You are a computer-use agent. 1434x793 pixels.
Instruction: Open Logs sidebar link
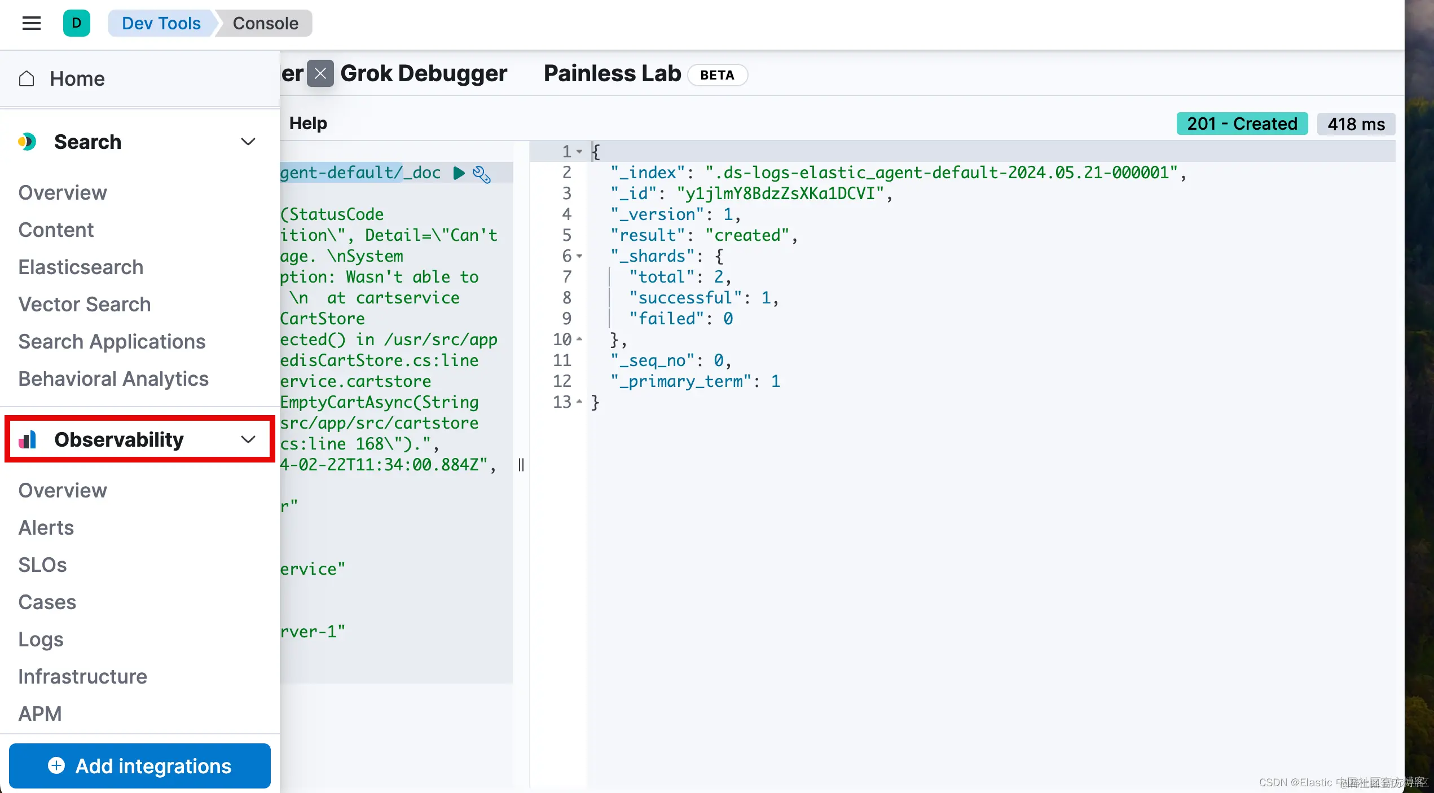[x=41, y=639]
